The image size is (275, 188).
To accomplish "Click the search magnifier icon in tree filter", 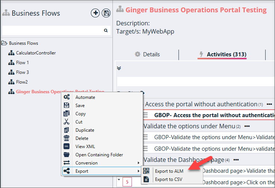I will click(x=106, y=31).
